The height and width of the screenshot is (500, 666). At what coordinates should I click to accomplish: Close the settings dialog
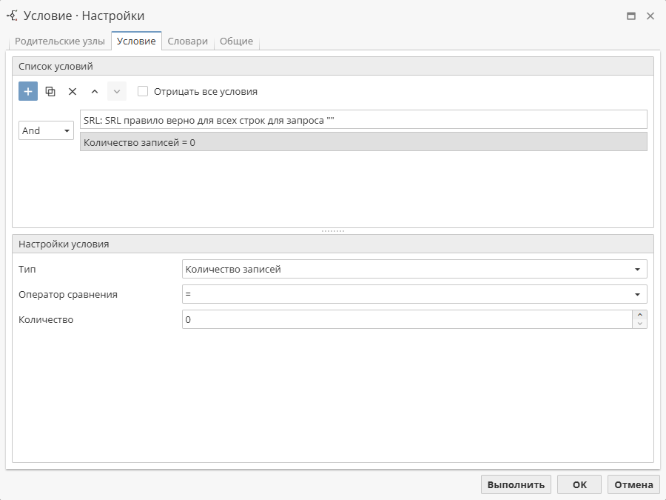pyautogui.click(x=650, y=16)
